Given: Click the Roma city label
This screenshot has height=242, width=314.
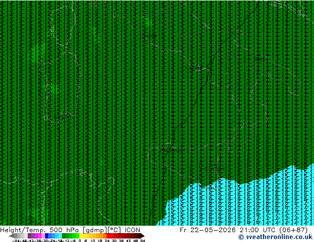Looking at the screenshot, I should coord(149,36).
